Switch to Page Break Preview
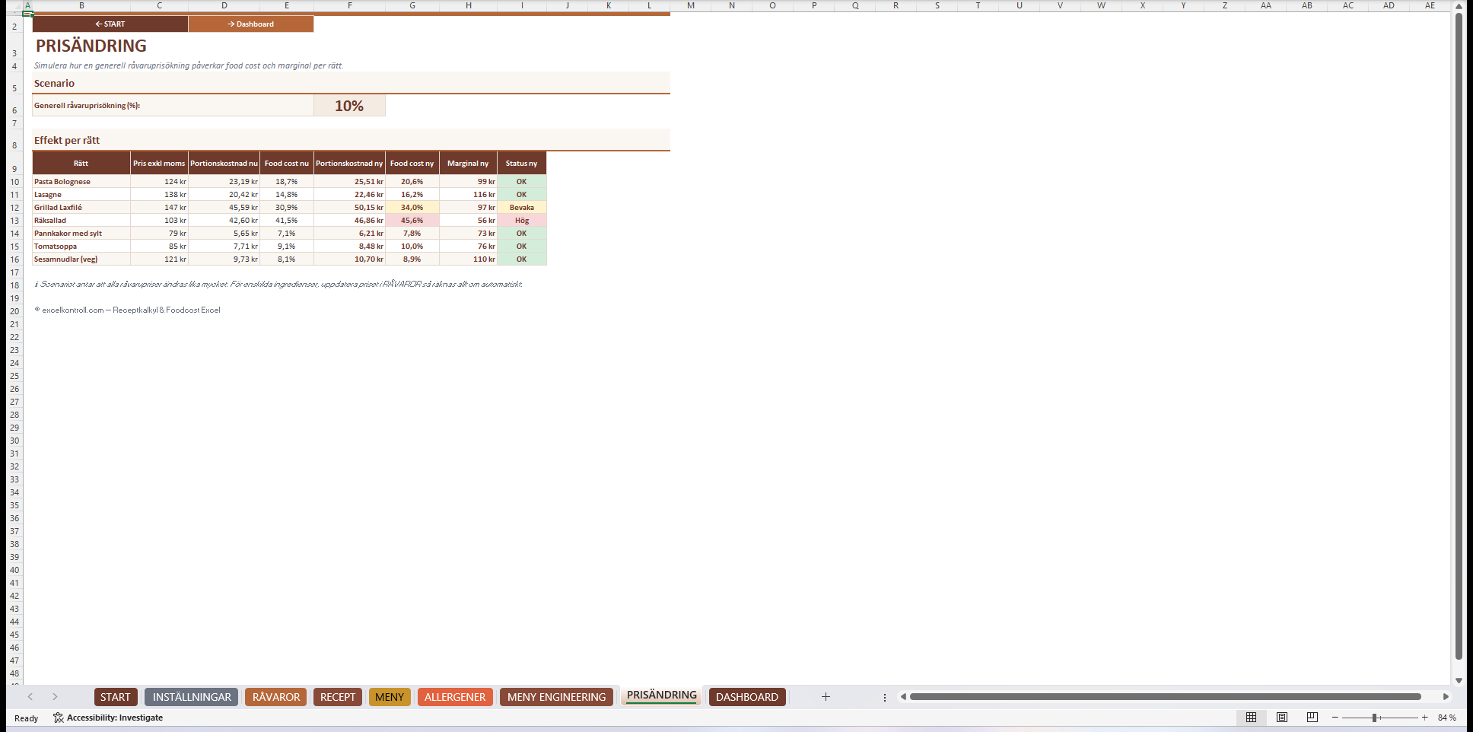Viewport: 1473px width, 732px height. tap(1312, 718)
